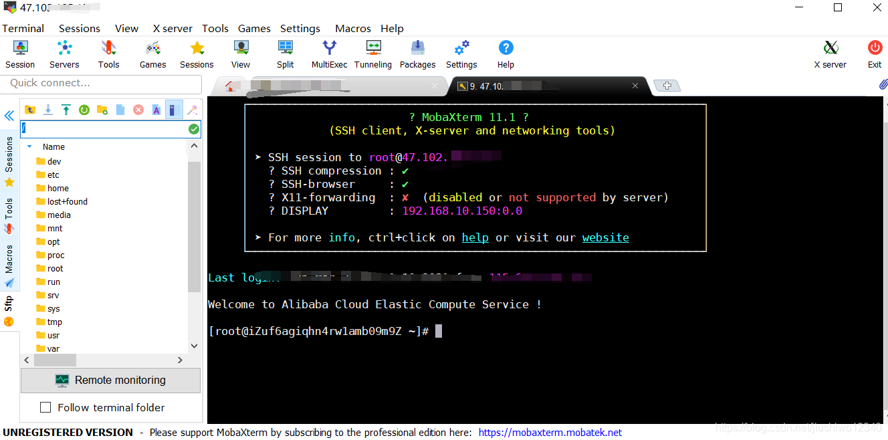
Task: Start the X server button
Action: coord(830,54)
